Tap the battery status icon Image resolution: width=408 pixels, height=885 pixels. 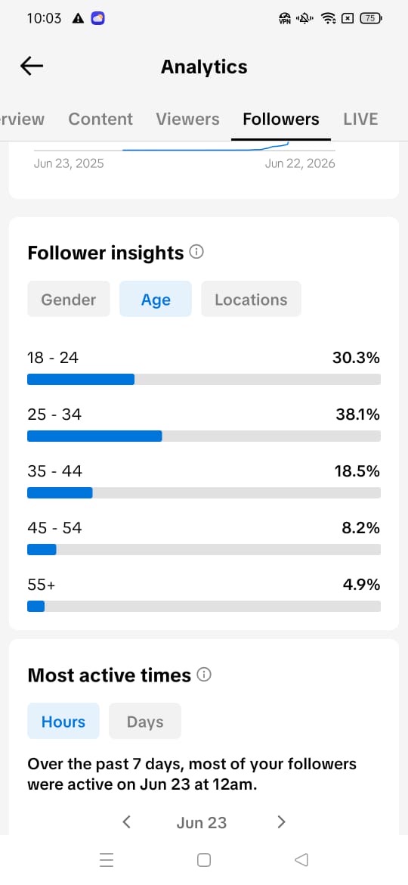(x=370, y=19)
